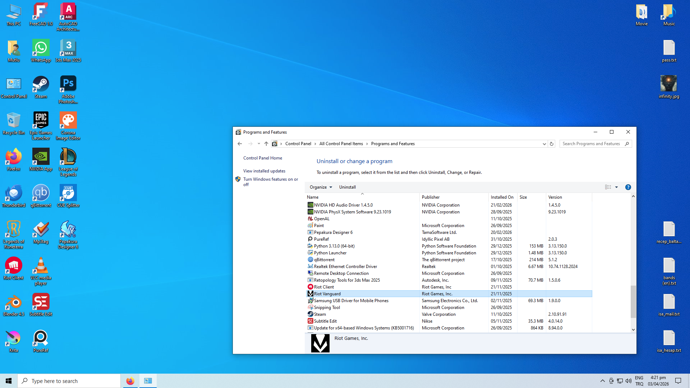The height and width of the screenshot is (388, 690).
Task: Open View installed updates link
Action: (264, 171)
